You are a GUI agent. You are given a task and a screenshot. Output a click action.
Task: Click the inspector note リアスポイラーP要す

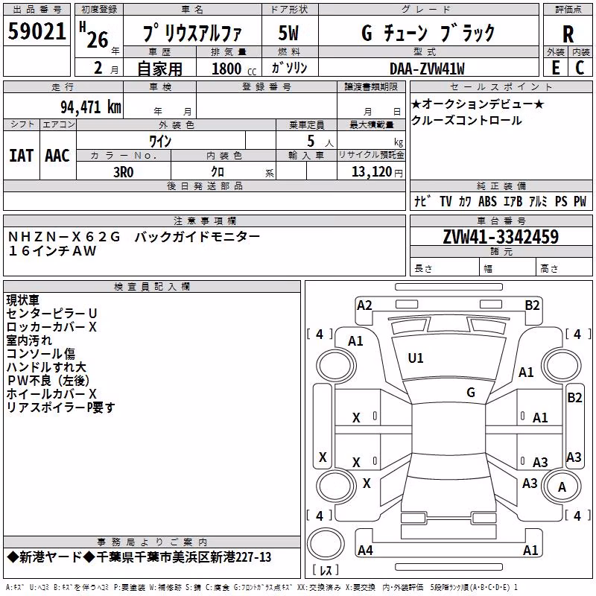(60, 408)
